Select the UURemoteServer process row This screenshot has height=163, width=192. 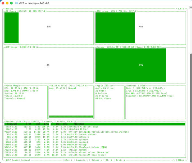coord(95,134)
